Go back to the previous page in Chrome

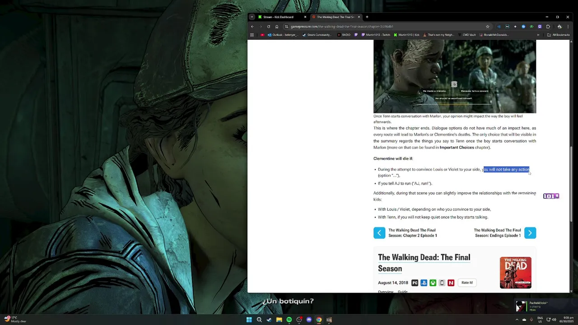click(252, 27)
